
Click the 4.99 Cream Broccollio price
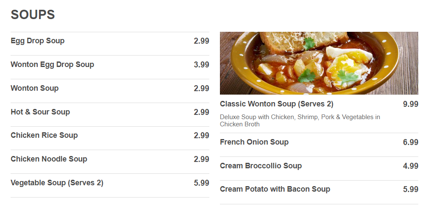(410, 166)
